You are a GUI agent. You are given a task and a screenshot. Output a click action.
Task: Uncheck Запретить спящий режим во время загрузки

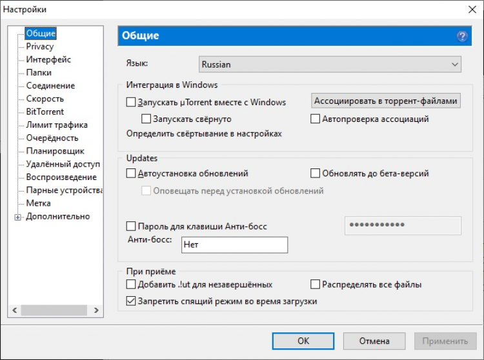point(132,301)
